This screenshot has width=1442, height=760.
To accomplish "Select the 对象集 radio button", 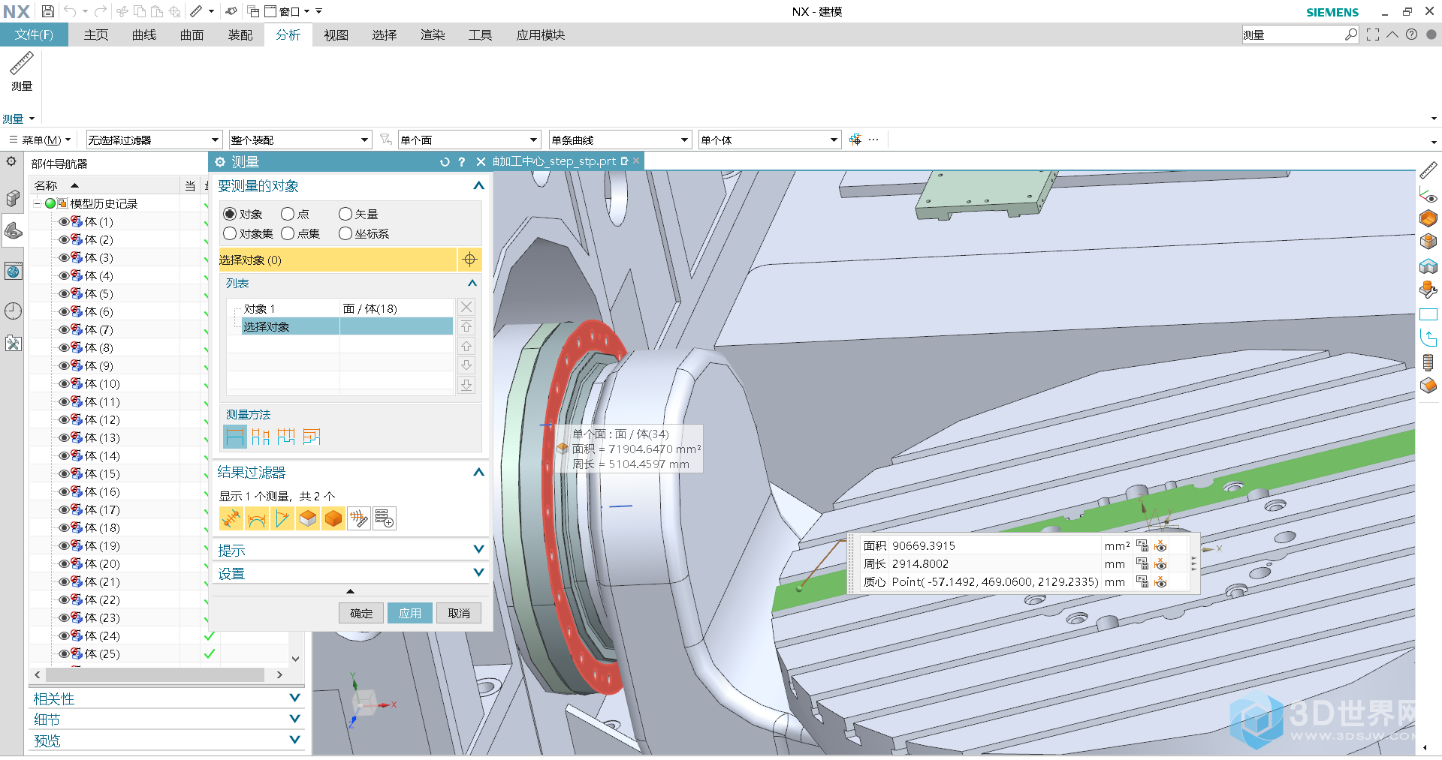I will [230, 233].
